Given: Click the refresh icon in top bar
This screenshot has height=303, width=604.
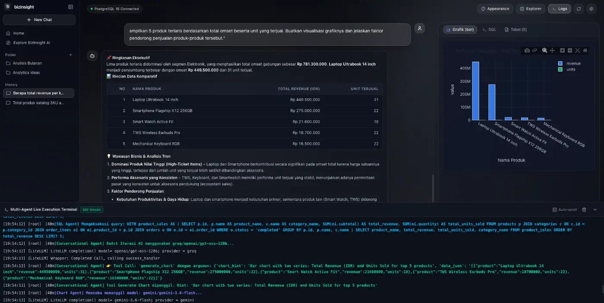Looking at the screenshot, I should point(579,9).
